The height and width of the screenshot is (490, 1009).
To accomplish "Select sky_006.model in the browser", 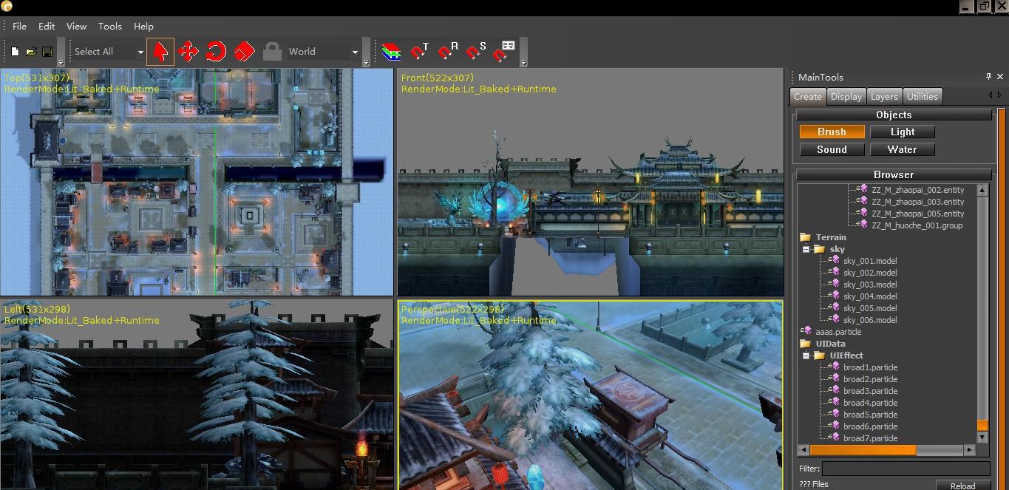I will point(870,320).
